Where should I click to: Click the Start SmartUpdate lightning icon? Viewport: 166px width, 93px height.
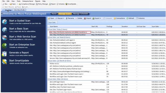tap(4, 62)
